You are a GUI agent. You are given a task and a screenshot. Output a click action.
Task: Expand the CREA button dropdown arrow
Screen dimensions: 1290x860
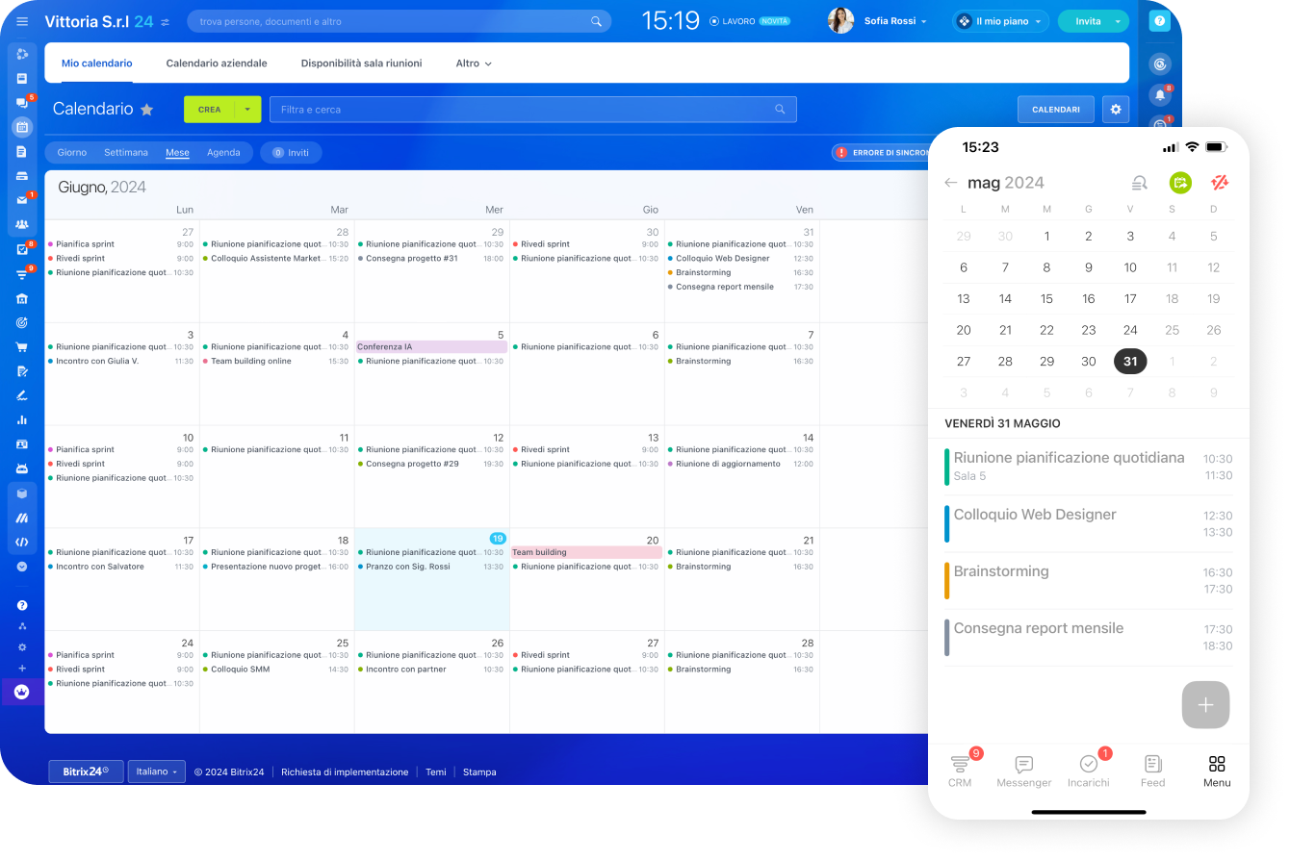(247, 110)
